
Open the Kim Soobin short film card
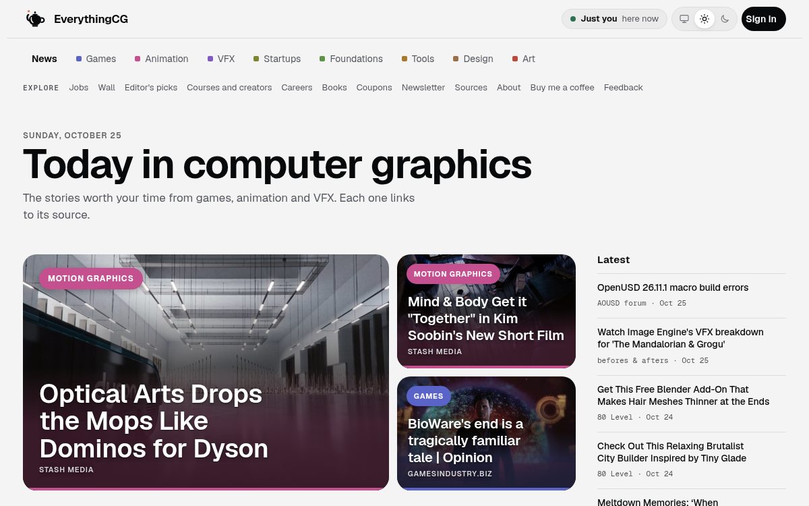pyautogui.click(x=486, y=311)
